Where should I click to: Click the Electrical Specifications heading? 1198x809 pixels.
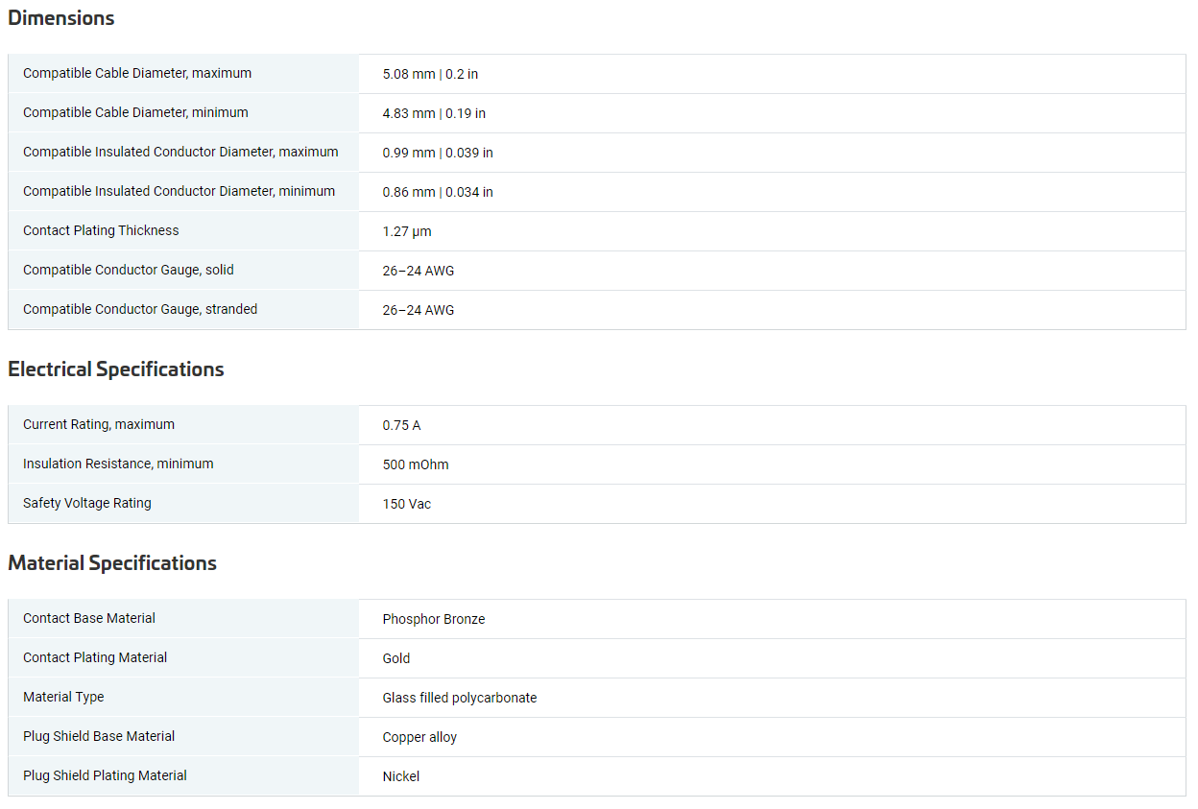(115, 369)
